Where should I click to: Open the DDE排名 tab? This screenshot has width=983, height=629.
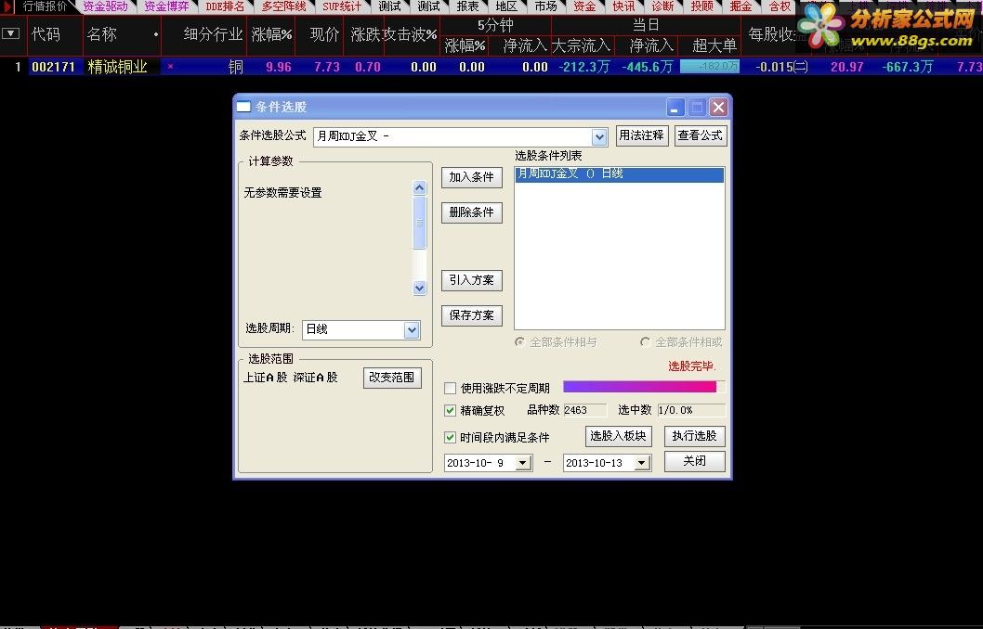pos(225,6)
